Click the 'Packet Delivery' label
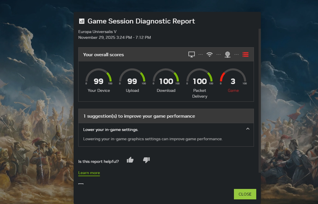318x204 pixels. tap(200, 93)
